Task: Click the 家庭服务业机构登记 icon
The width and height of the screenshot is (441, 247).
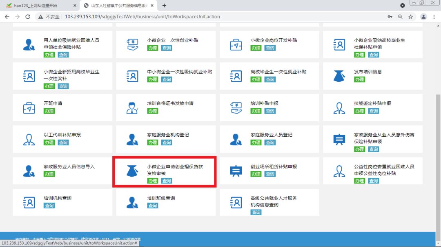Action: coord(132,140)
